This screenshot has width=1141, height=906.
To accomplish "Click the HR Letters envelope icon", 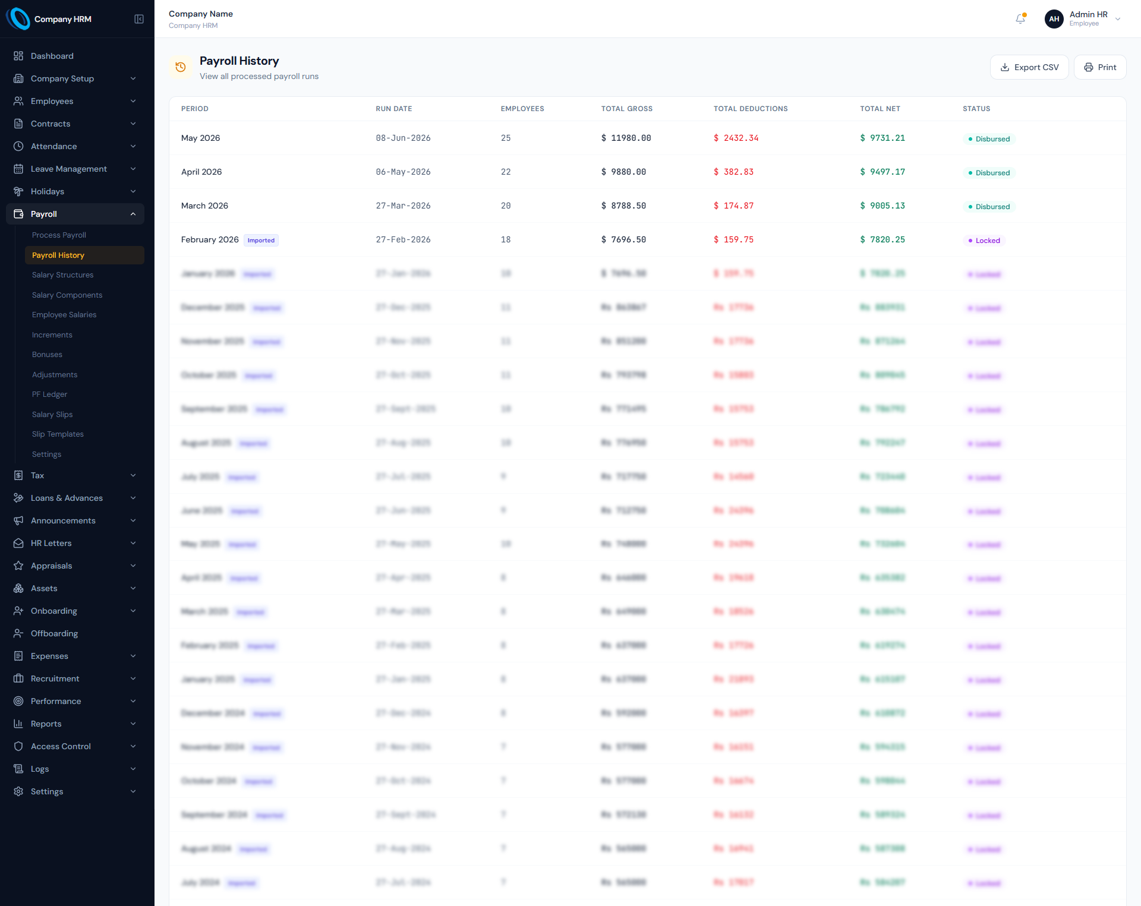I will [x=18, y=543].
